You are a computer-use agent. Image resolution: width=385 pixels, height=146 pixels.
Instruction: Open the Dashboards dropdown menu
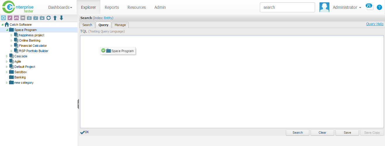[60, 7]
